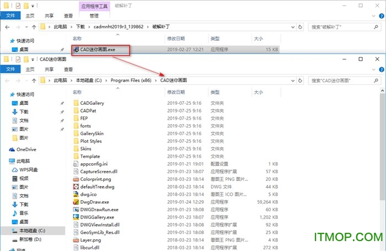Open address history dropdown in upper window
This screenshot has height=251, width=386.
(x=293, y=27)
